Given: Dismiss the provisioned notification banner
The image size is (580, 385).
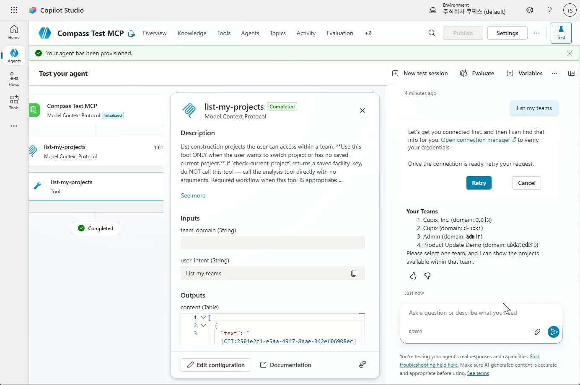Looking at the screenshot, I should coord(569,53).
